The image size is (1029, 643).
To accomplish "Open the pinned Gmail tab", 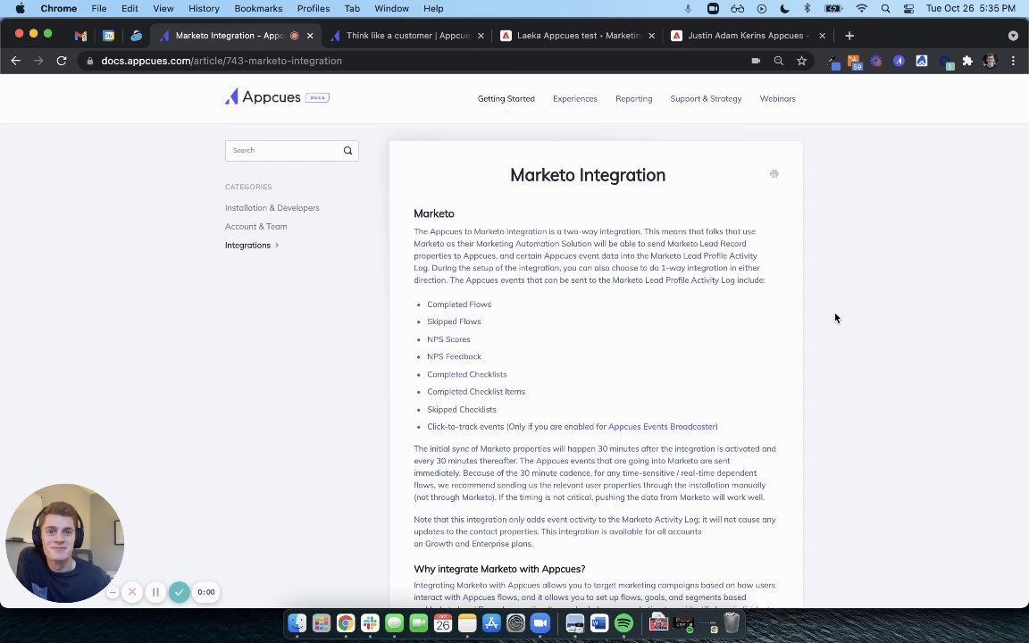I will tap(80, 36).
